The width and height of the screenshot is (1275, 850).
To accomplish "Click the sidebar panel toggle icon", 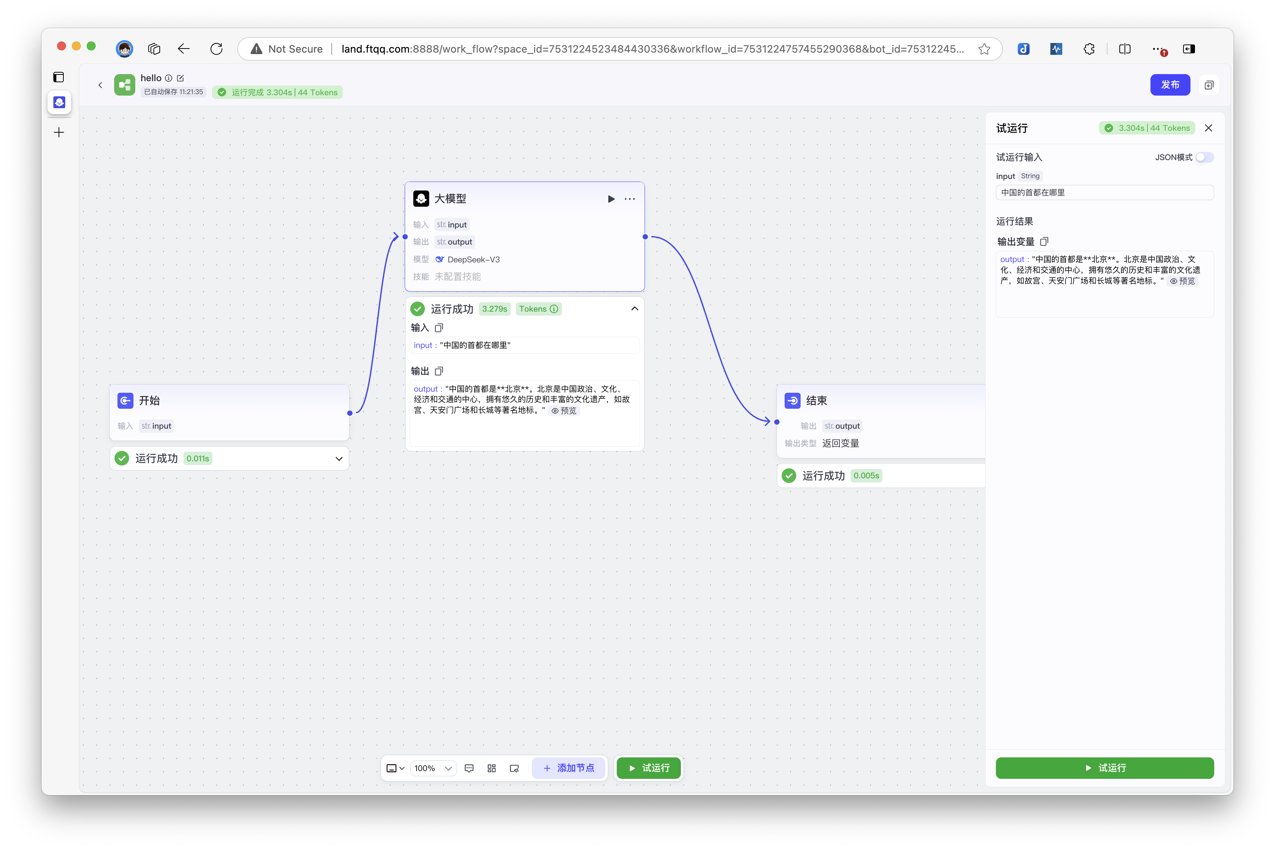I will pos(59,77).
